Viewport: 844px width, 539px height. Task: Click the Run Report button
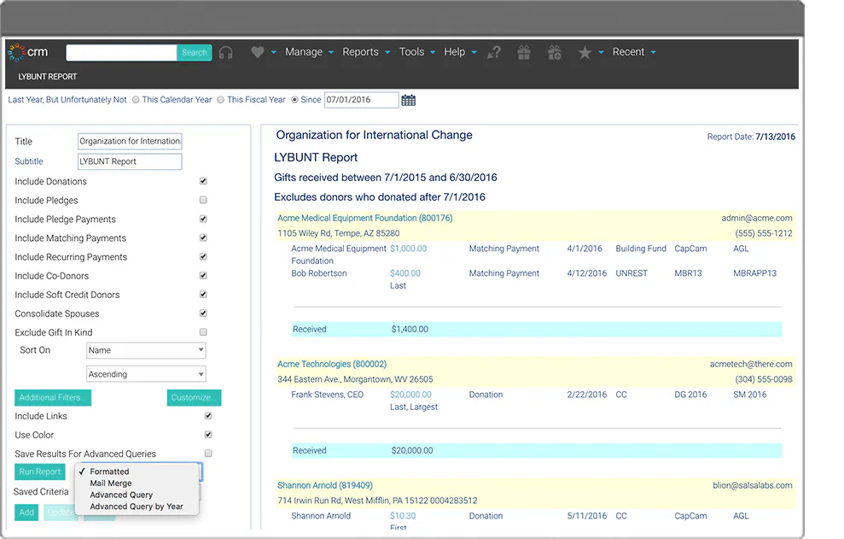(x=40, y=472)
